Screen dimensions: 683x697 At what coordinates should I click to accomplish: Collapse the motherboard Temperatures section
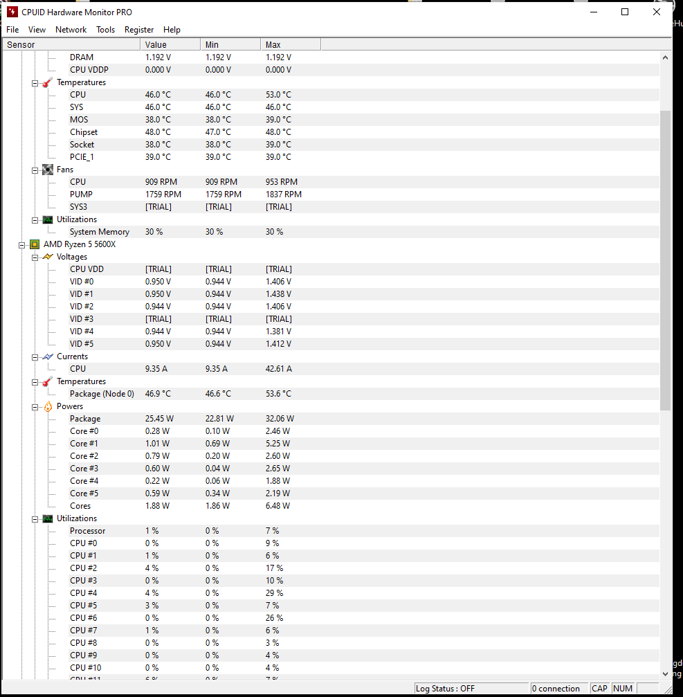point(35,83)
